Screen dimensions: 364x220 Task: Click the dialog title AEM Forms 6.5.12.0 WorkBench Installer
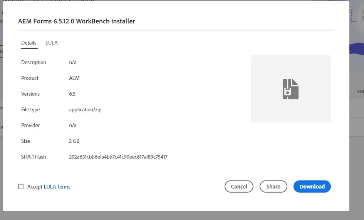(77, 21)
